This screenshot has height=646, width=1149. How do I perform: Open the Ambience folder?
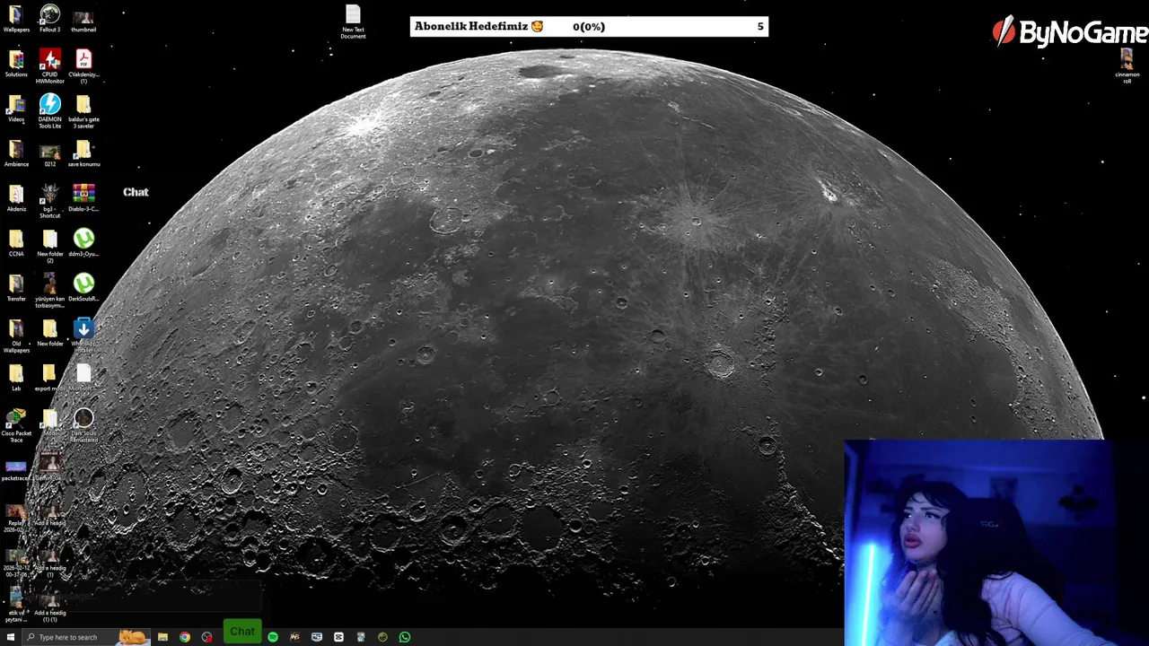coord(16,153)
